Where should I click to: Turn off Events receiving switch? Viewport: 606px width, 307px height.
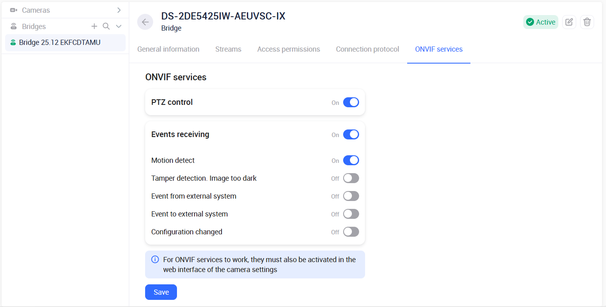pos(351,135)
